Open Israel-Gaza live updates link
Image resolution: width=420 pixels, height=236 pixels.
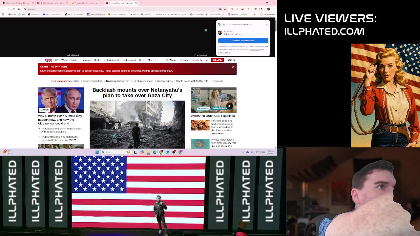coord(73,81)
